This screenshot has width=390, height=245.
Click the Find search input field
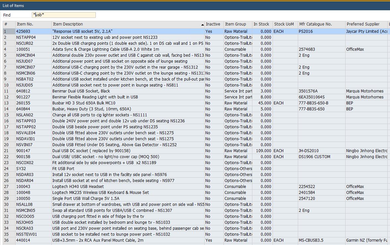(x=64, y=15)
